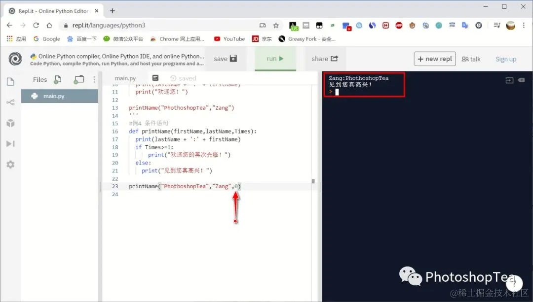The width and height of the screenshot is (533, 302).
Task: Click line 23 printName call
Action: point(185,186)
